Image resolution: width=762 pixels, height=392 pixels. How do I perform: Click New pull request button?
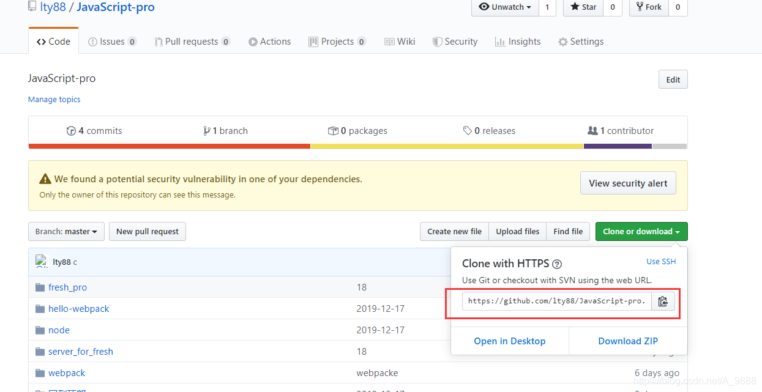click(x=148, y=232)
